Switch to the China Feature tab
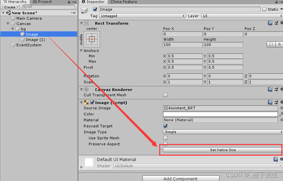Image resolution: width=283 pixels, height=181 pixels. click(x=124, y=2)
